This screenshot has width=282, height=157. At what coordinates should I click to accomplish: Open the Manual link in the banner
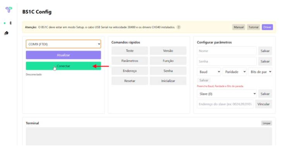point(239,27)
